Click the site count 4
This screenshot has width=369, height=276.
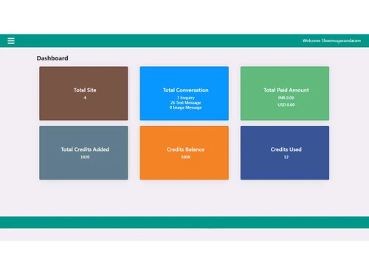(x=85, y=98)
